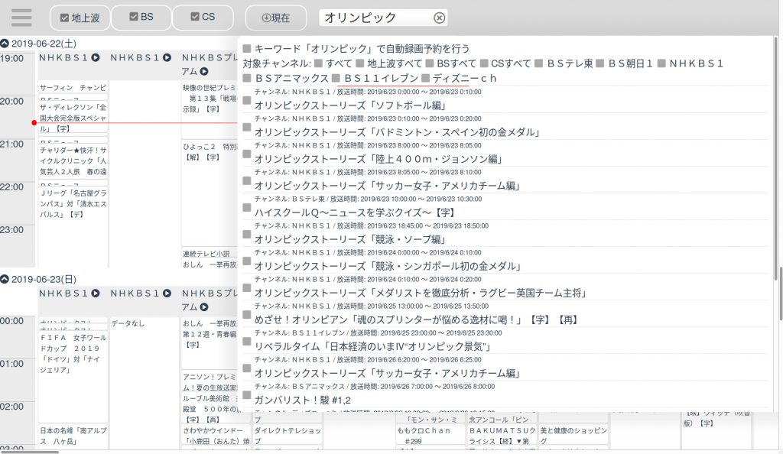This screenshot has height=454, width=783.
Task: Check the ディズニーｃｈ channel box
Action: tap(425, 78)
